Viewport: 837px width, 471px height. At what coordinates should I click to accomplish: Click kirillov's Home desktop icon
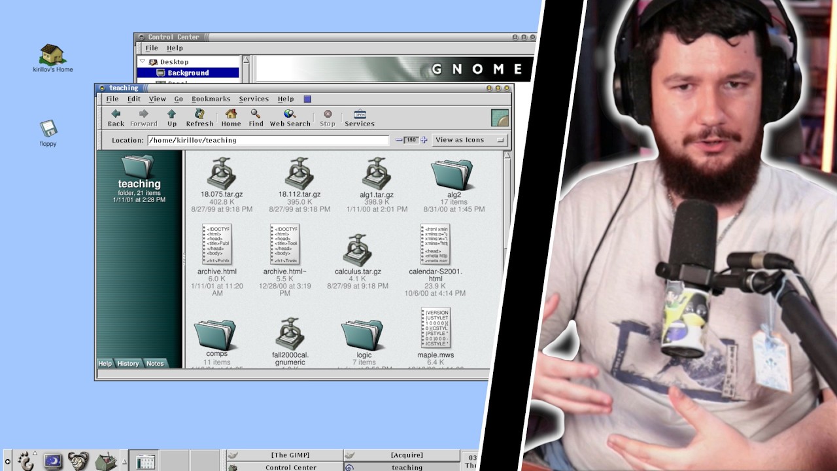click(53, 58)
